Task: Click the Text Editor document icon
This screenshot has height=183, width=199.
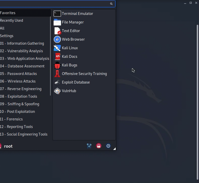Action: [58, 31]
